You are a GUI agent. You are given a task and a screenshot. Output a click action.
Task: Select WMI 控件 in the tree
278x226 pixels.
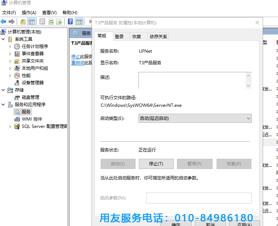(x=32, y=119)
